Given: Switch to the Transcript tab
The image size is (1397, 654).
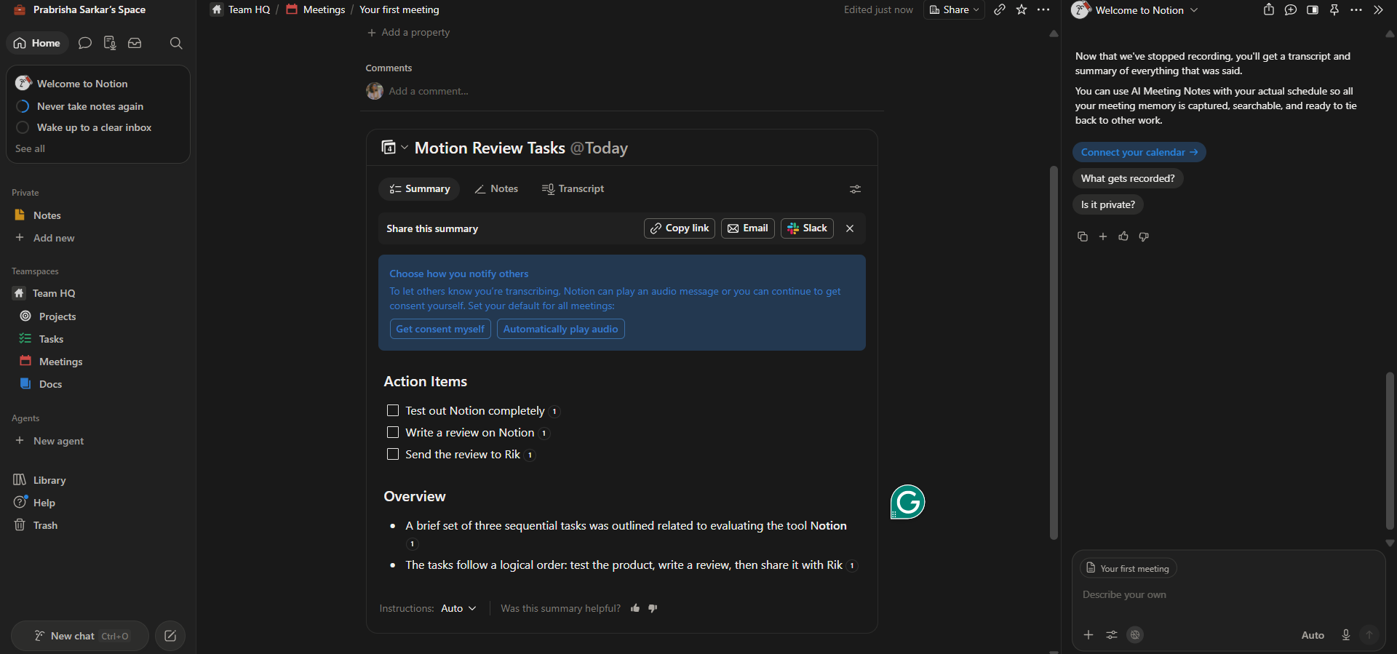Looking at the screenshot, I should [573, 188].
